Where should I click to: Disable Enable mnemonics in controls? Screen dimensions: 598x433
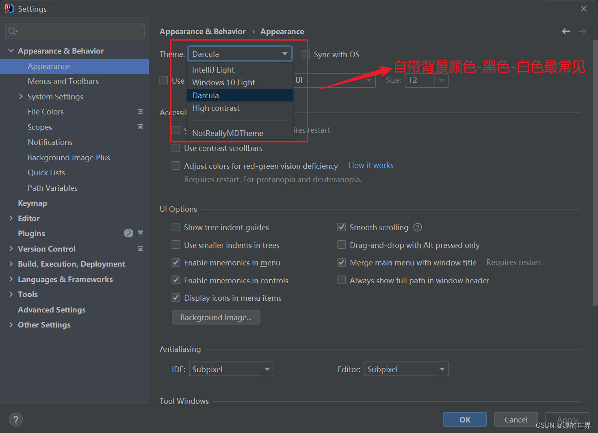click(176, 280)
